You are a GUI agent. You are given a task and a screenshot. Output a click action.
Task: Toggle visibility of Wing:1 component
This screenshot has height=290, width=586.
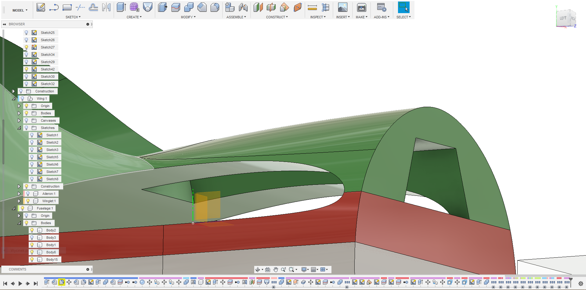click(x=22, y=98)
